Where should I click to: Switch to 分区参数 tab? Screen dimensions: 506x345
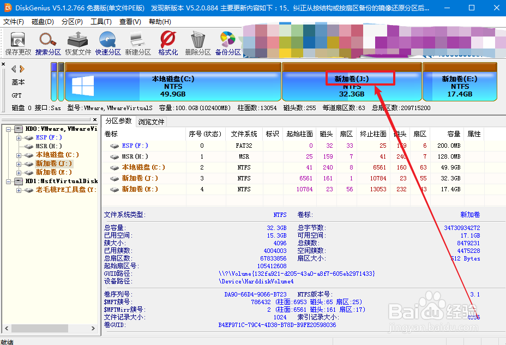point(118,121)
